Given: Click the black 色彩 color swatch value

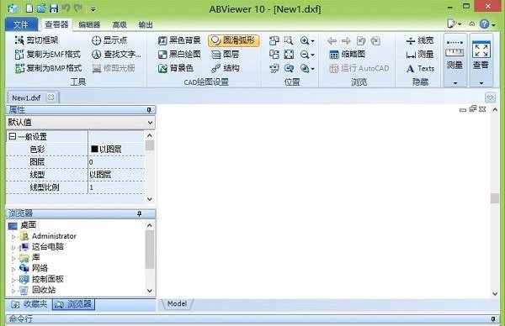Looking at the screenshot, I should point(94,149).
